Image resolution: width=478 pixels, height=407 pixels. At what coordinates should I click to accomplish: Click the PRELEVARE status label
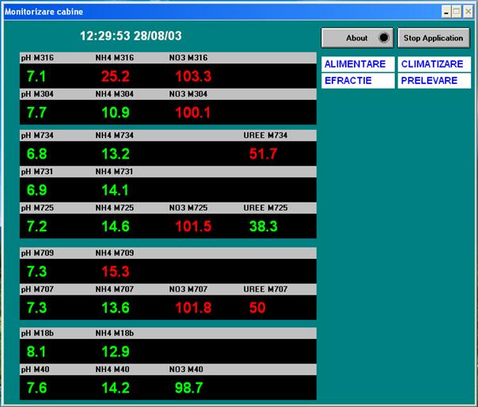tap(434, 81)
